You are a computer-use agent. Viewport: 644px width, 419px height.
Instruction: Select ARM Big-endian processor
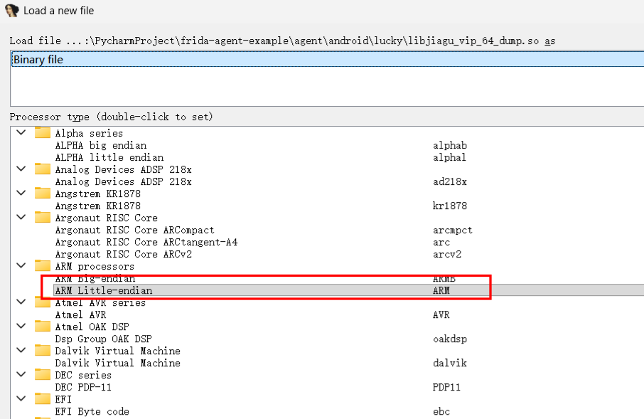pos(95,279)
